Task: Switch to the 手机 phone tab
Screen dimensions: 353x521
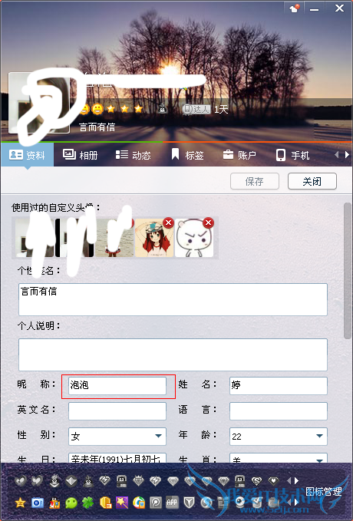Action: pyautogui.click(x=293, y=155)
